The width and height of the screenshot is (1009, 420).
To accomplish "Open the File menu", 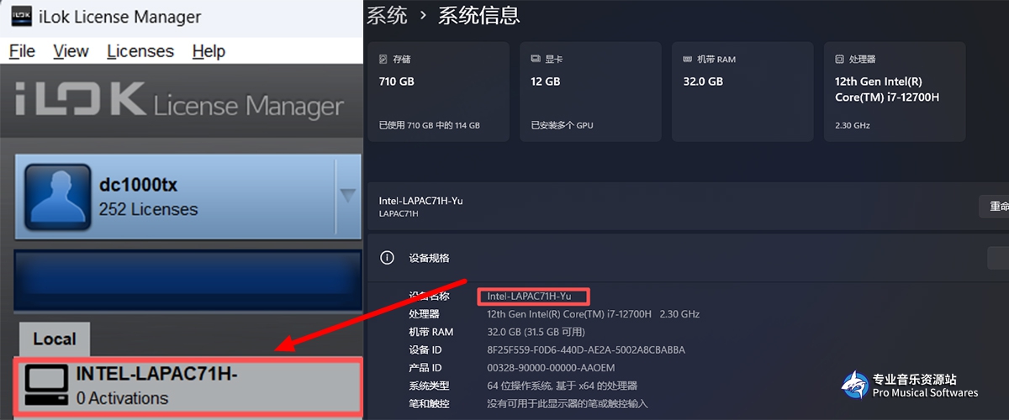I will pyautogui.click(x=22, y=51).
